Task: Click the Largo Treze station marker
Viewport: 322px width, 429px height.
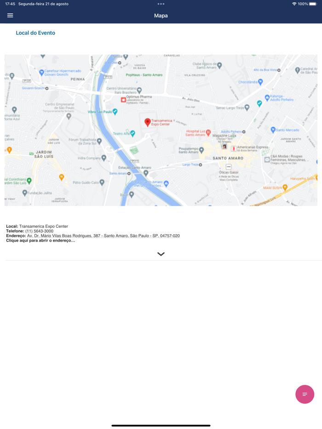Action: (201, 165)
